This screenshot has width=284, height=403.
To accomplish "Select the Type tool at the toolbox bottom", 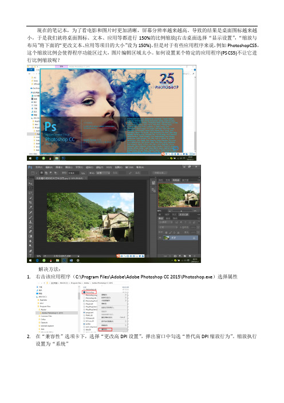I will click(30, 255).
